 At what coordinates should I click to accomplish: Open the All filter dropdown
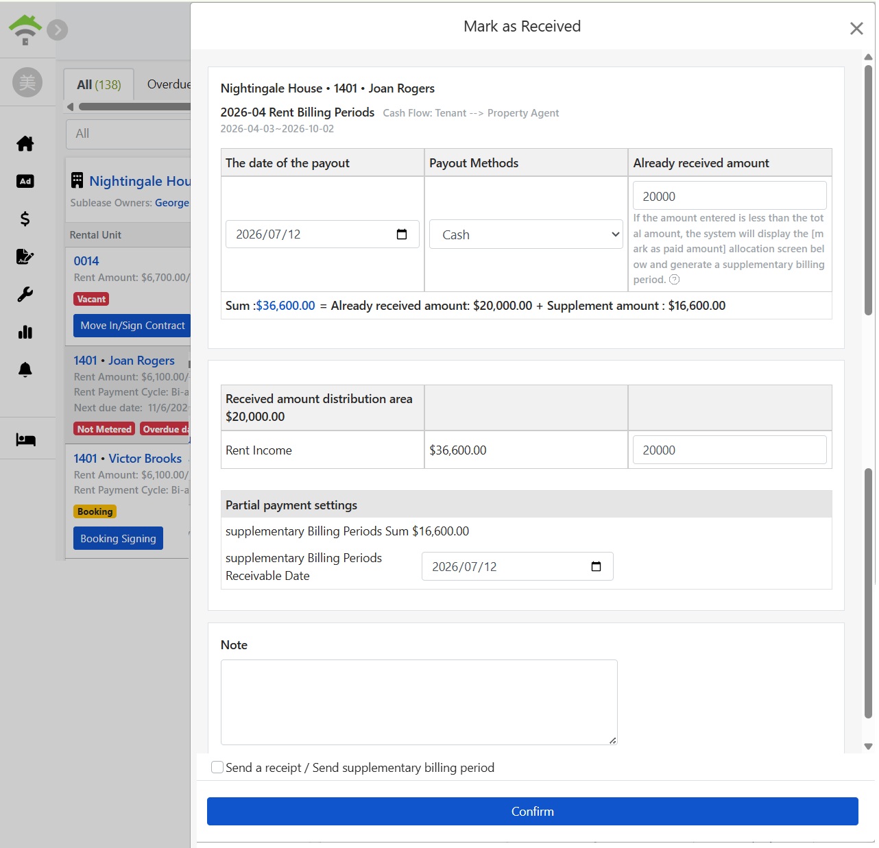(x=128, y=134)
